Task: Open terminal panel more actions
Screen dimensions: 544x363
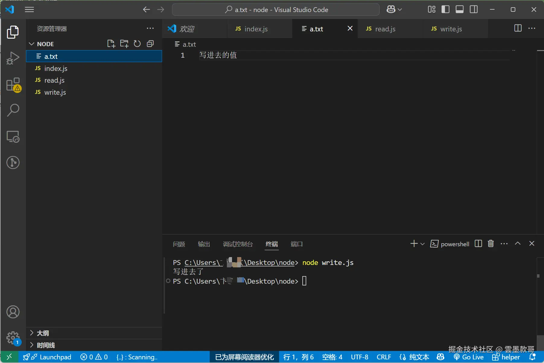Action: coord(504,244)
